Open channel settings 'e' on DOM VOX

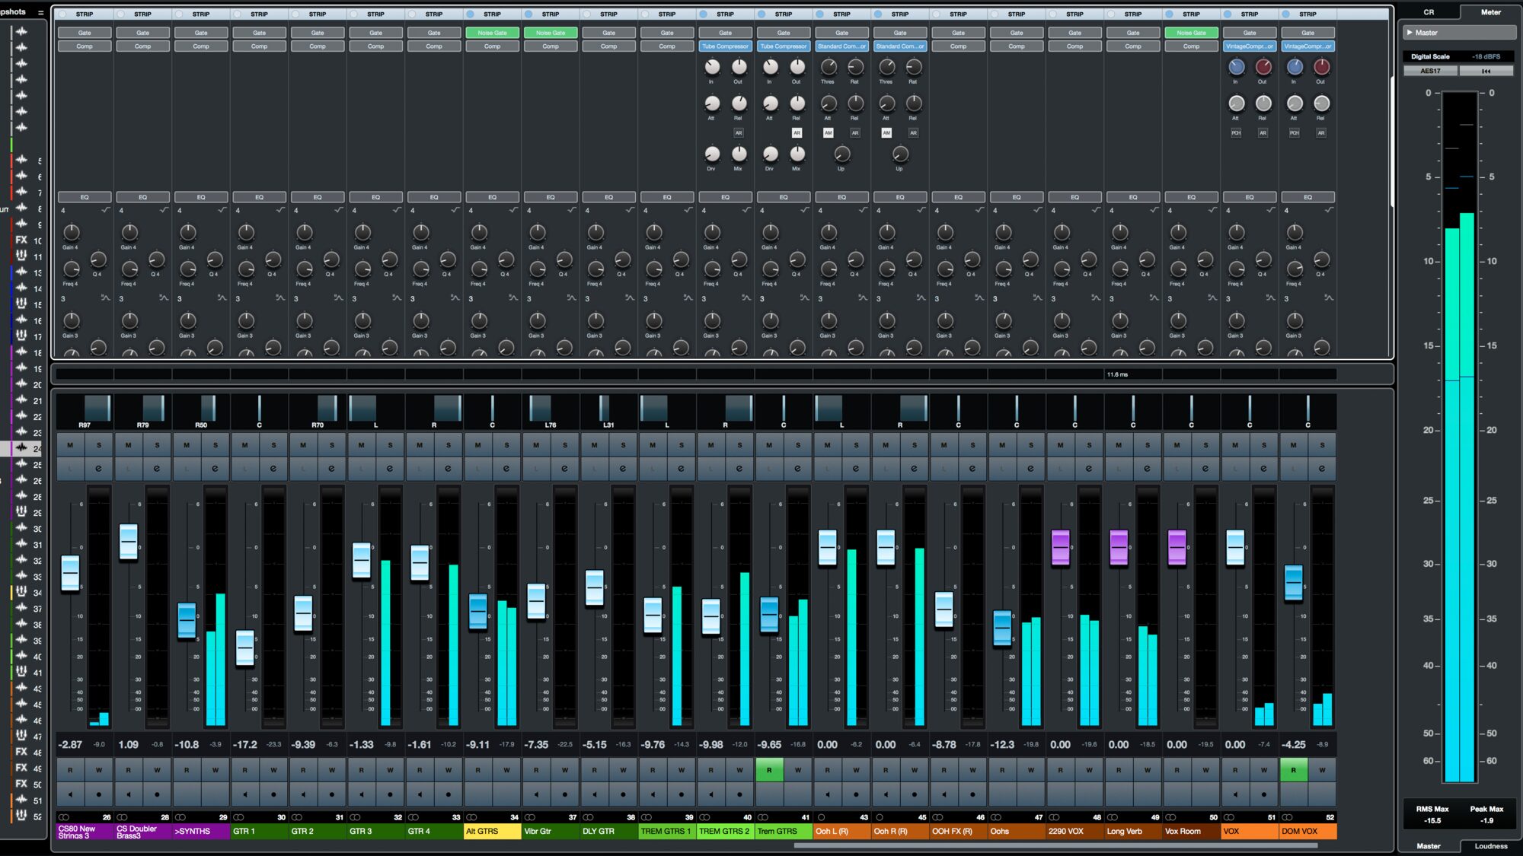[x=1323, y=467]
